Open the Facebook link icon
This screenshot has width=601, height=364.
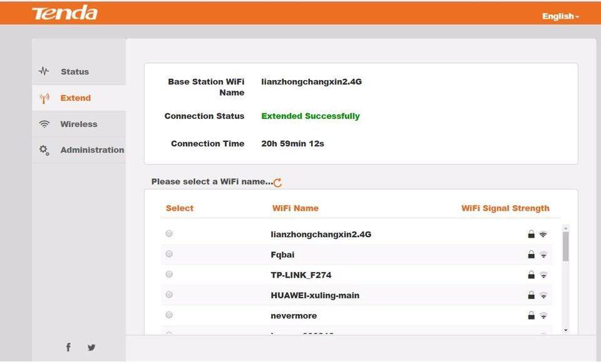tap(68, 347)
